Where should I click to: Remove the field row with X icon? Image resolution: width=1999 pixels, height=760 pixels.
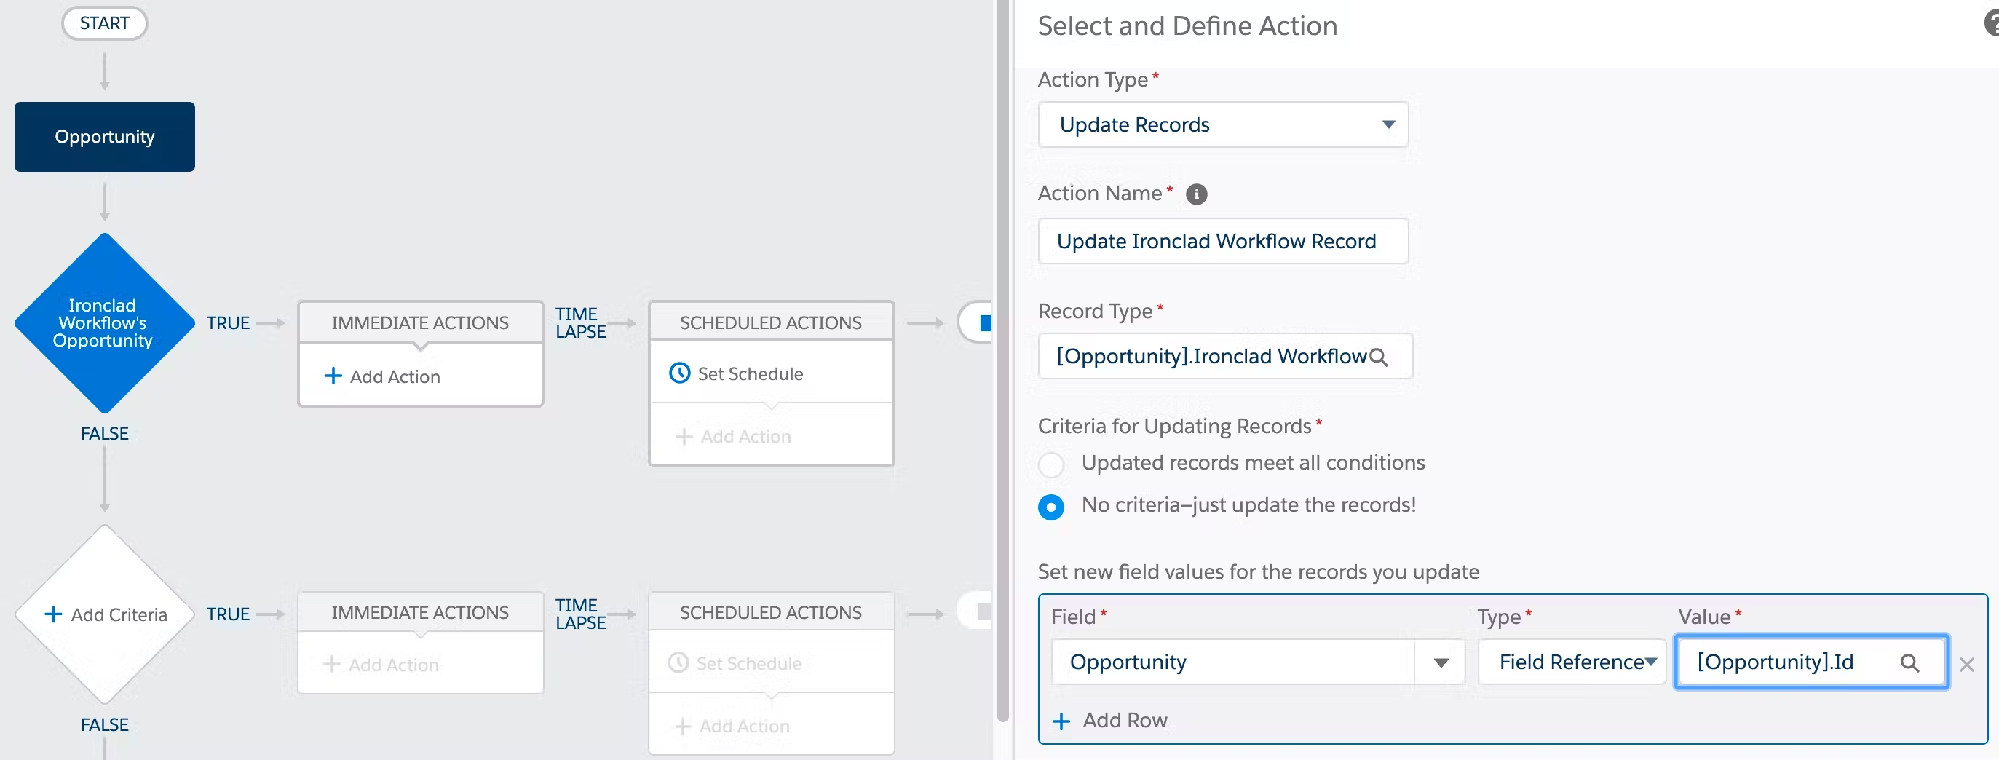pos(1966,664)
